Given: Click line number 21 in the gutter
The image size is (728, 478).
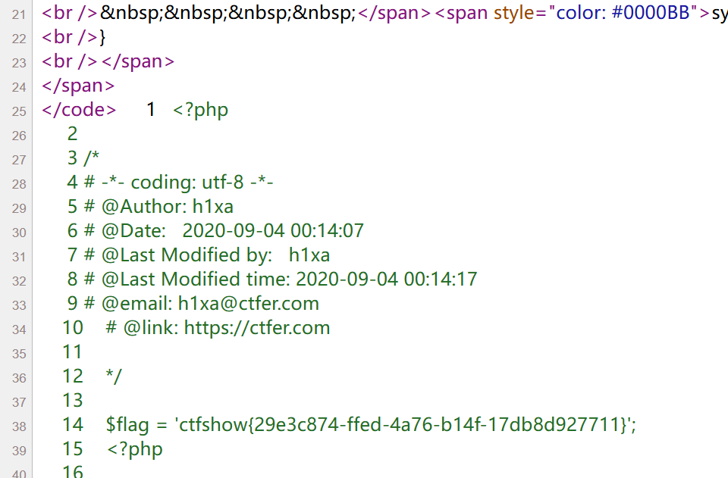Looking at the screenshot, I should click(18, 15).
